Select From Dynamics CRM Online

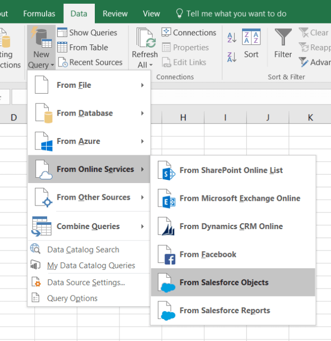point(233,226)
